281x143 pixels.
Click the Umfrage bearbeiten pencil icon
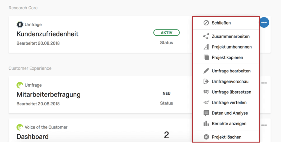click(x=206, y=71)
